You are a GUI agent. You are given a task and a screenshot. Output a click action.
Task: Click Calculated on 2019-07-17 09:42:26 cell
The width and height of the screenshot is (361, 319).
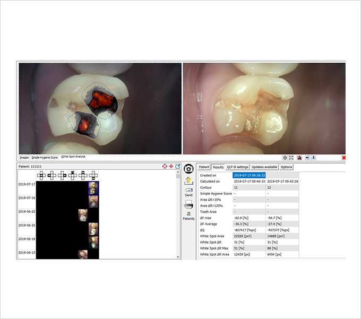(x=282, y=182)
